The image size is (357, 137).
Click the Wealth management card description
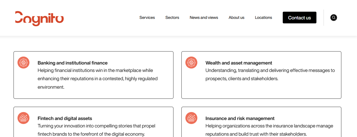click(270, 74)
